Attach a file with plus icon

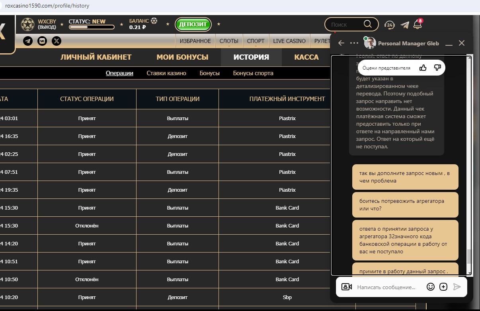[x=443, y=287]
